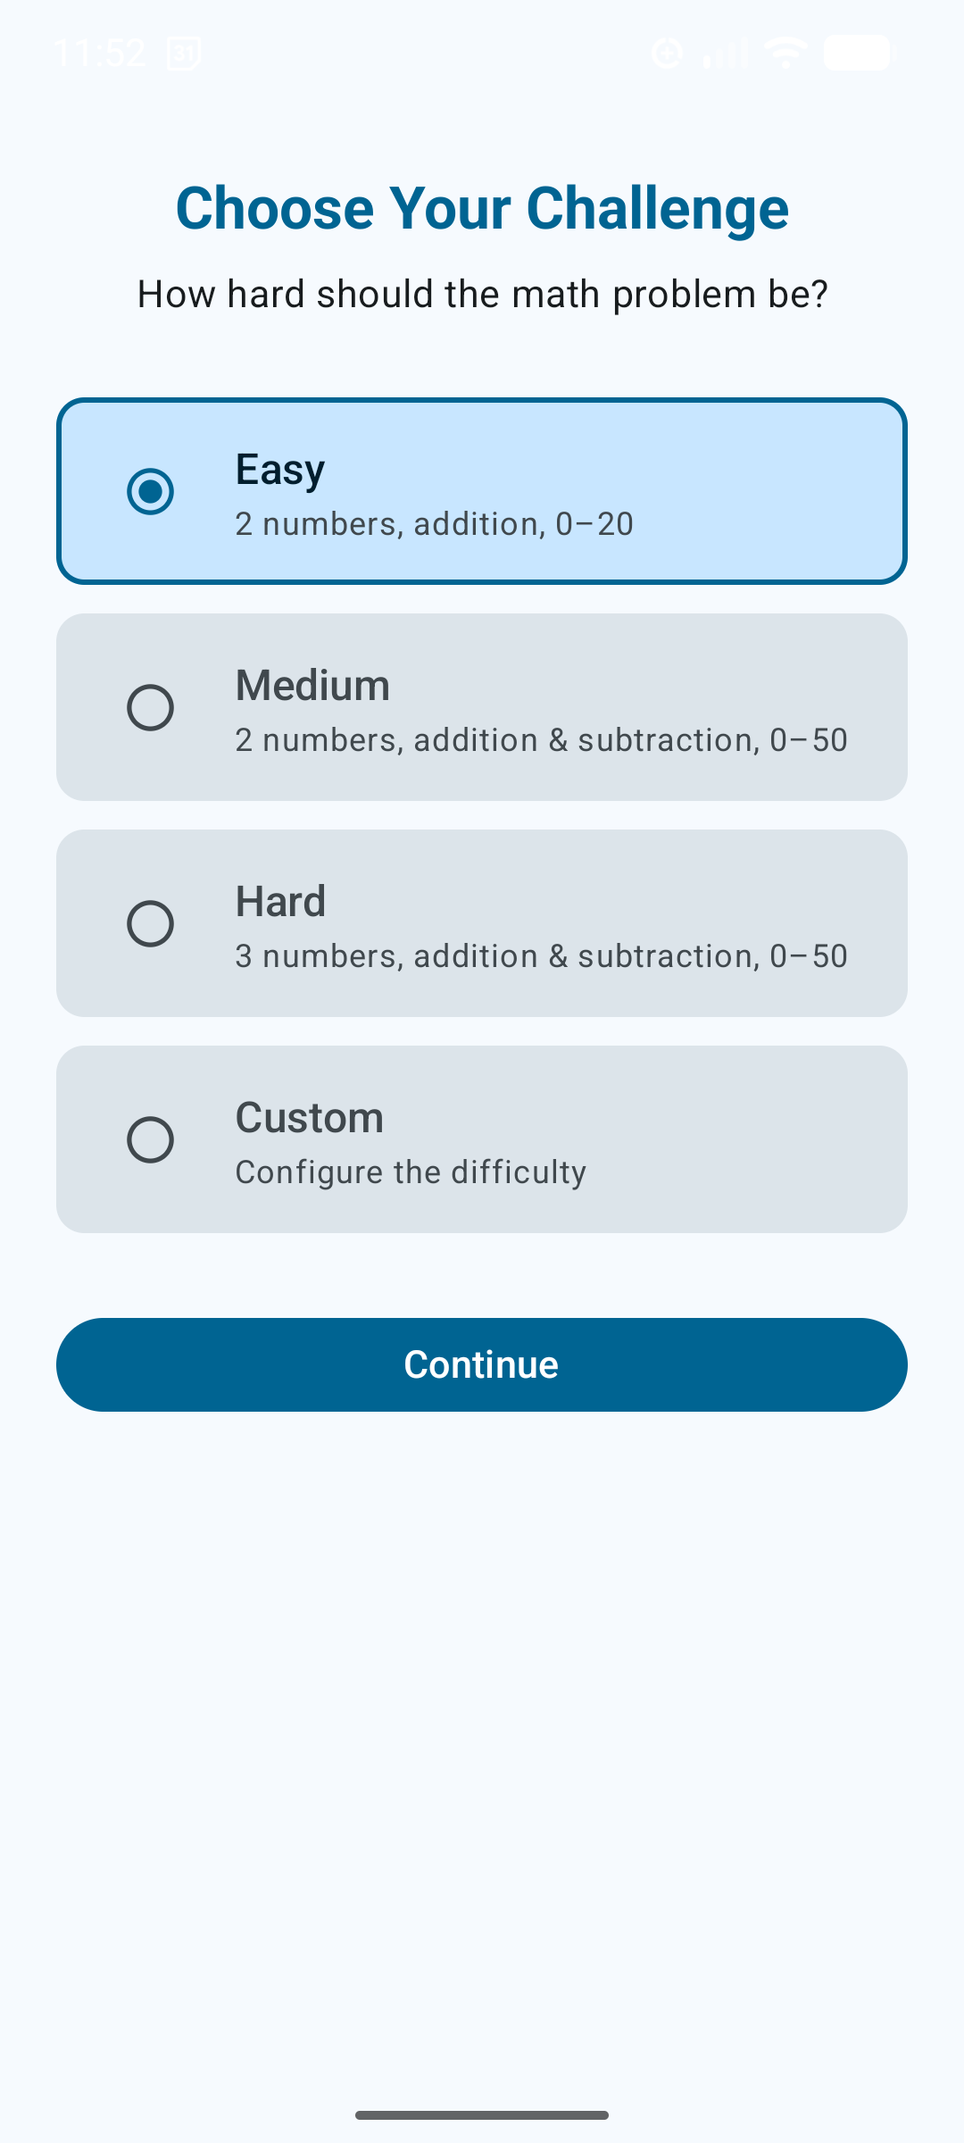Screen dimensions: 964x2143
Task: Choose the Hard radio button
Action: pyautogui.click(x=150, y=923)
